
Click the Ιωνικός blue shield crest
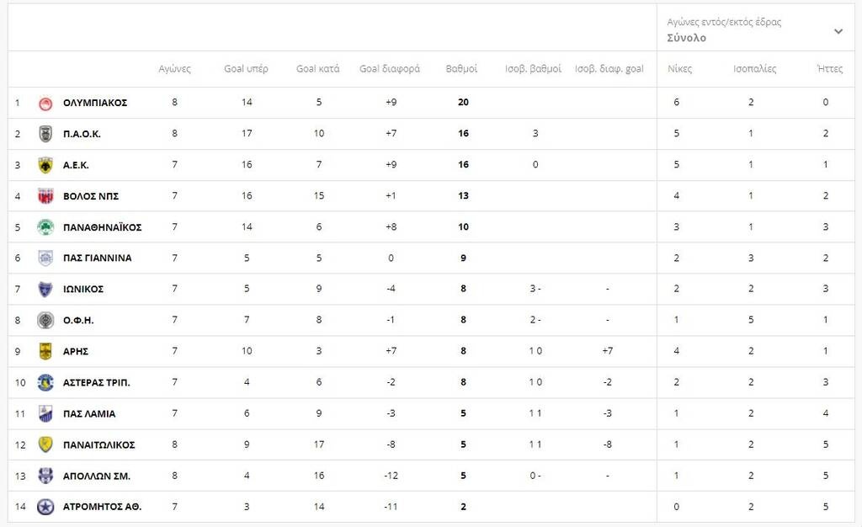click(45, 290)
